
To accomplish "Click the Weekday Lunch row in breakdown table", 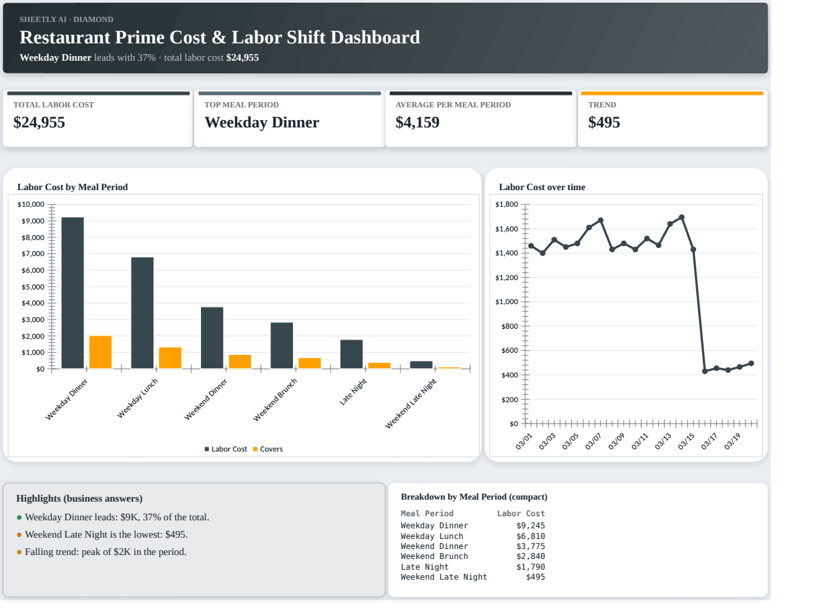I will click(473, 536).
